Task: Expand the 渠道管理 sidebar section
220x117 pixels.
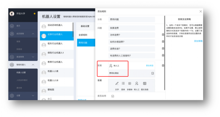Action: click(33, 57)
